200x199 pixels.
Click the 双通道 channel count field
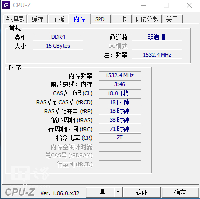point(157,37)
